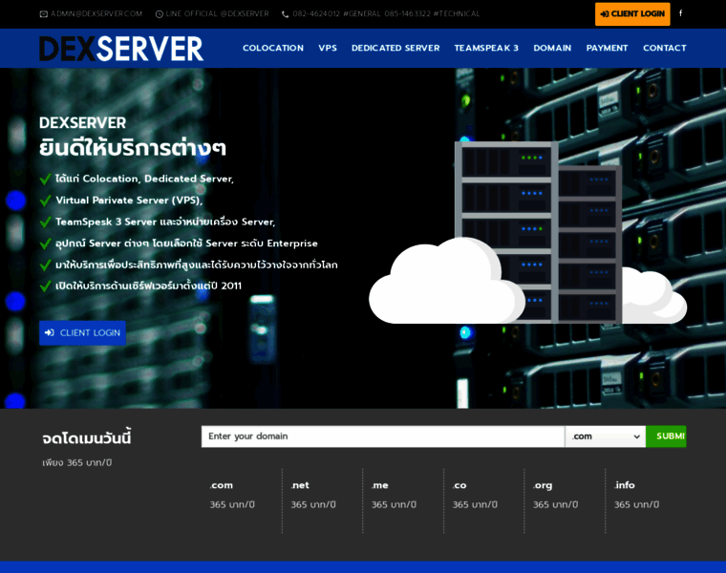
Task: Click the clock icon beside LINE OFFICIAL
Action: pos(159,14)
